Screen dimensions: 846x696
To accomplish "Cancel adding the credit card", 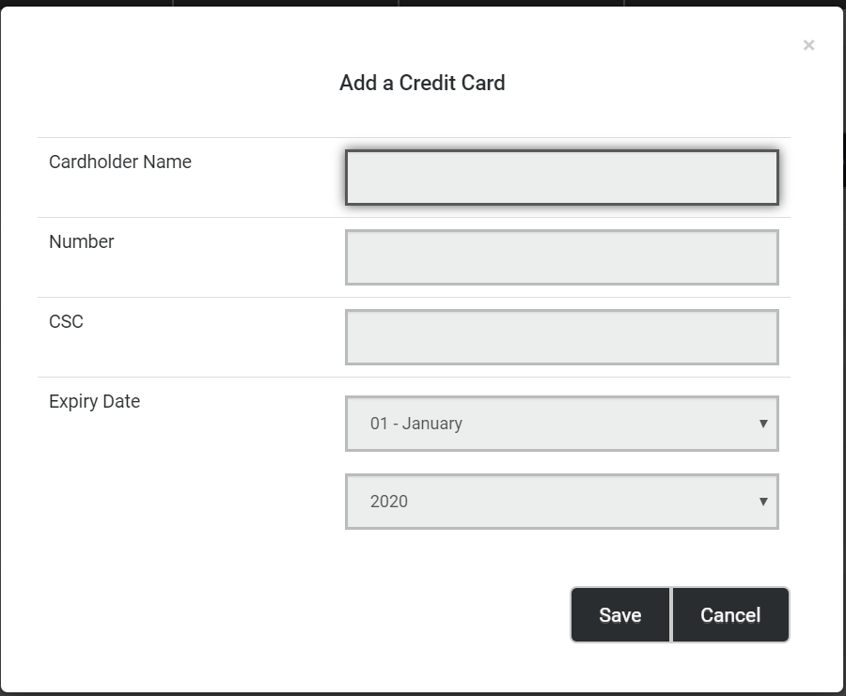I will point(730,614).
